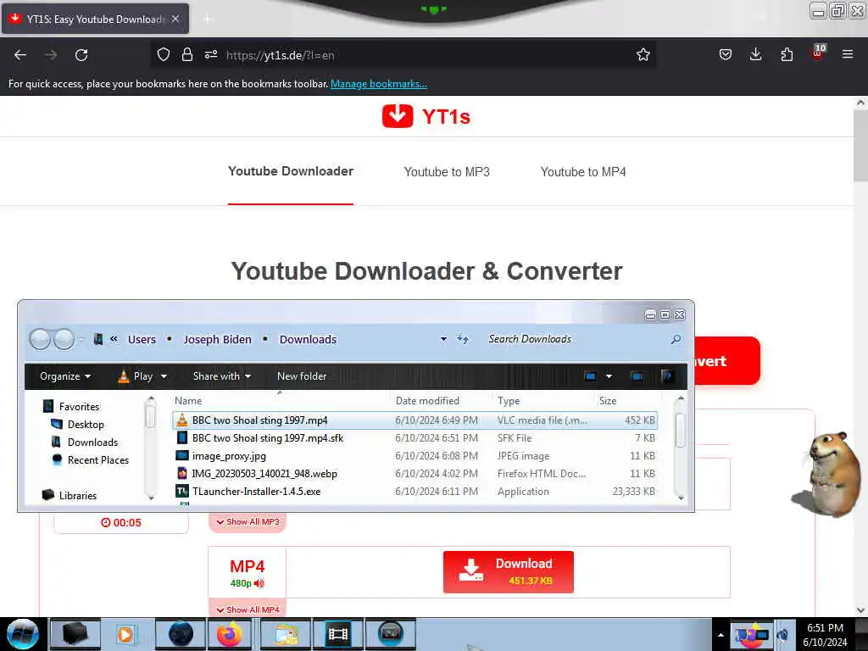Open the extensions puzzle icon
Image resolution: width=868 pixels, height=651 pixels.
click(x=787, y=54)
